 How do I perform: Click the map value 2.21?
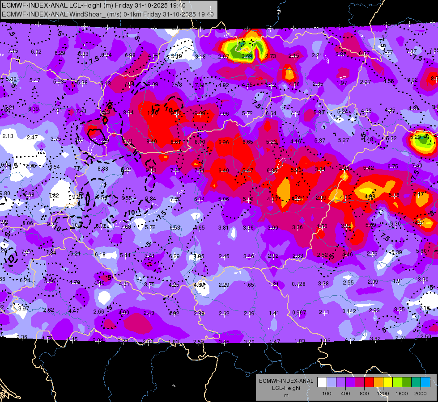[x=317, y=55]
